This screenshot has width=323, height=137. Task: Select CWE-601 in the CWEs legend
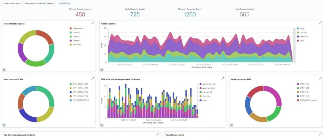click(x=303, y=88)
